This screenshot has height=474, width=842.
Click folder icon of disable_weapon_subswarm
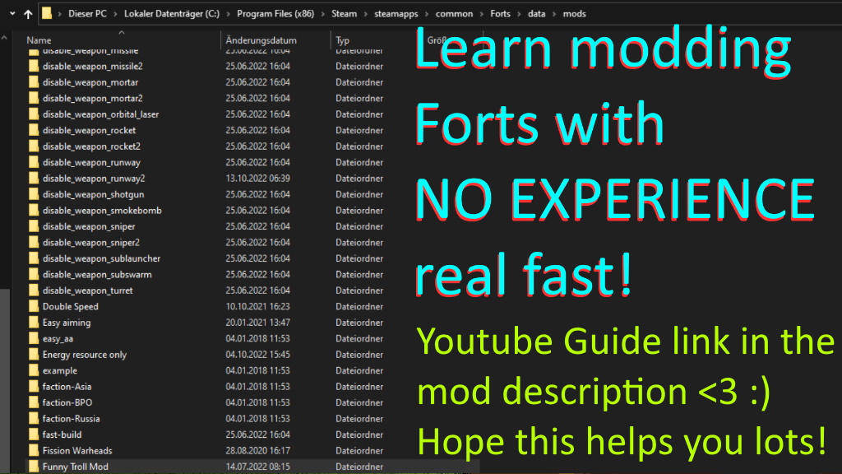click(x=33, y=274)
